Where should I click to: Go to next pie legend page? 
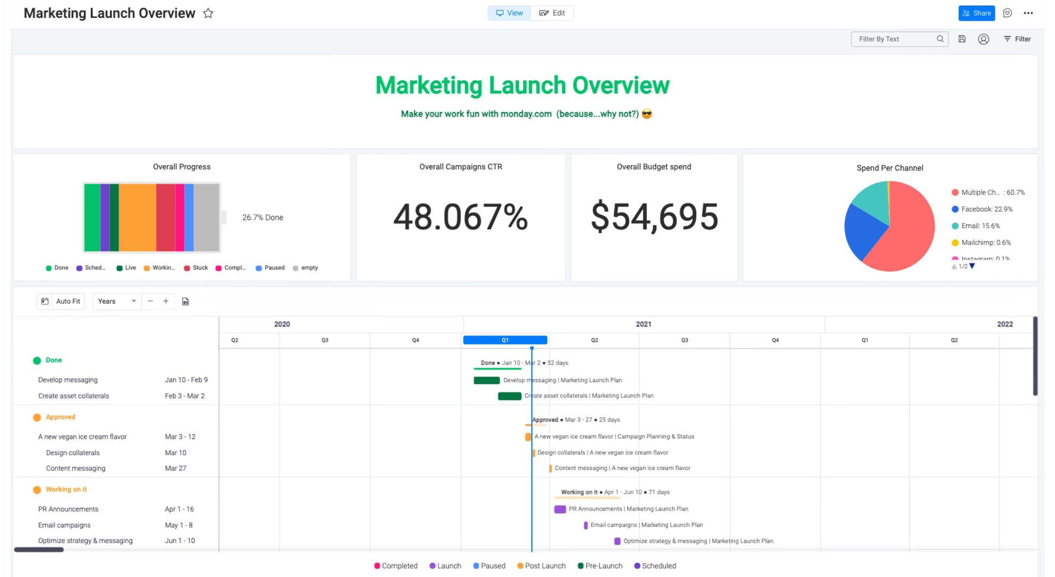pyautogui.click(x=972, y=266)
